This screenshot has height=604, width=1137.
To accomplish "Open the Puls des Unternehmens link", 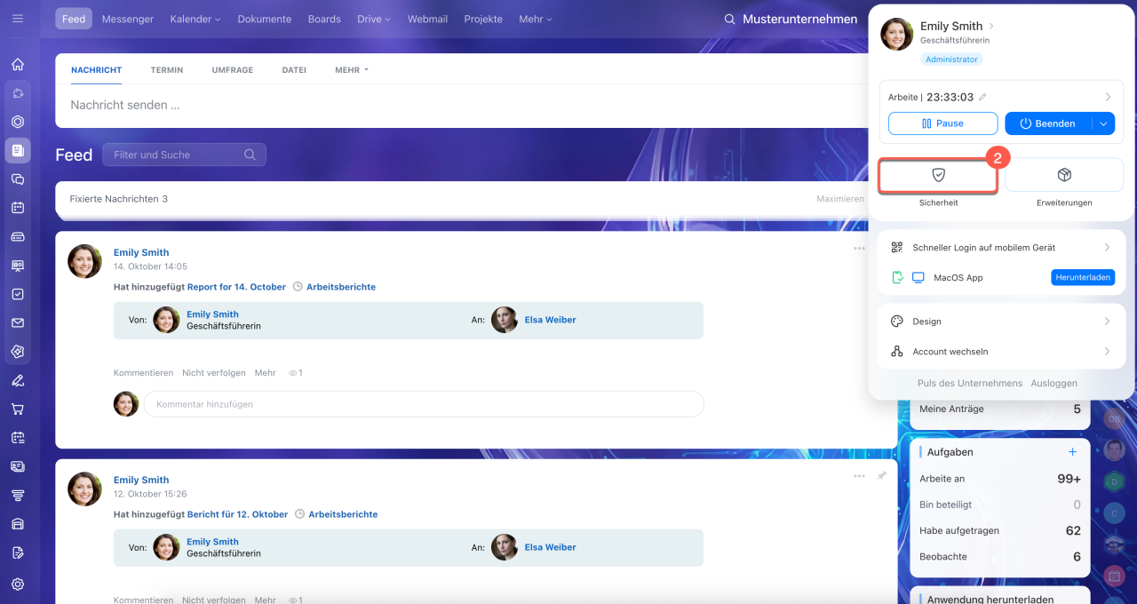I will [x=970, y=383].
